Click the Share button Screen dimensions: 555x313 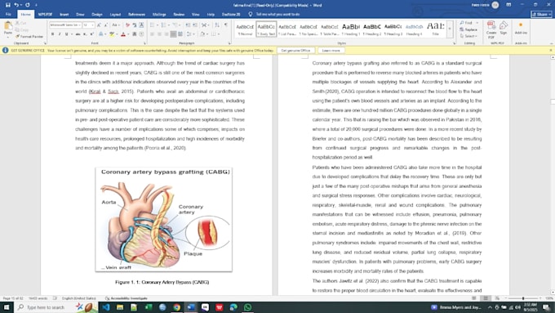pos(542,14)
